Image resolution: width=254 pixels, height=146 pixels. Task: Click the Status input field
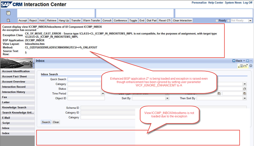85,89
